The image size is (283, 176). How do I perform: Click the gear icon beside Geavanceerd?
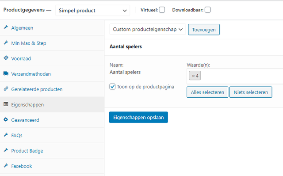tap(6, 119)
